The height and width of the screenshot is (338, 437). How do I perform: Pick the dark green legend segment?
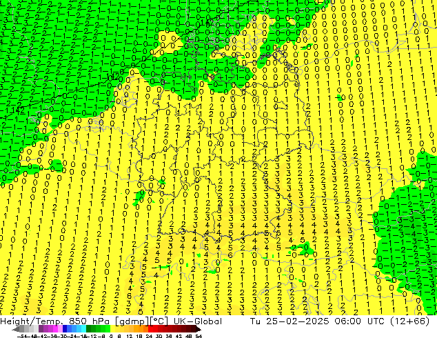89,329
